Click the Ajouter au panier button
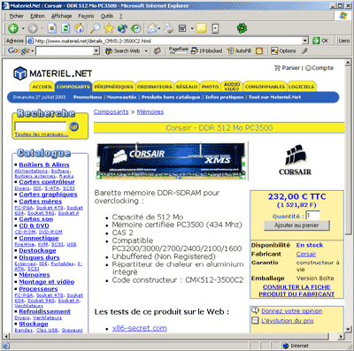This screenshot has height=351, width=354. pos(296,225)
